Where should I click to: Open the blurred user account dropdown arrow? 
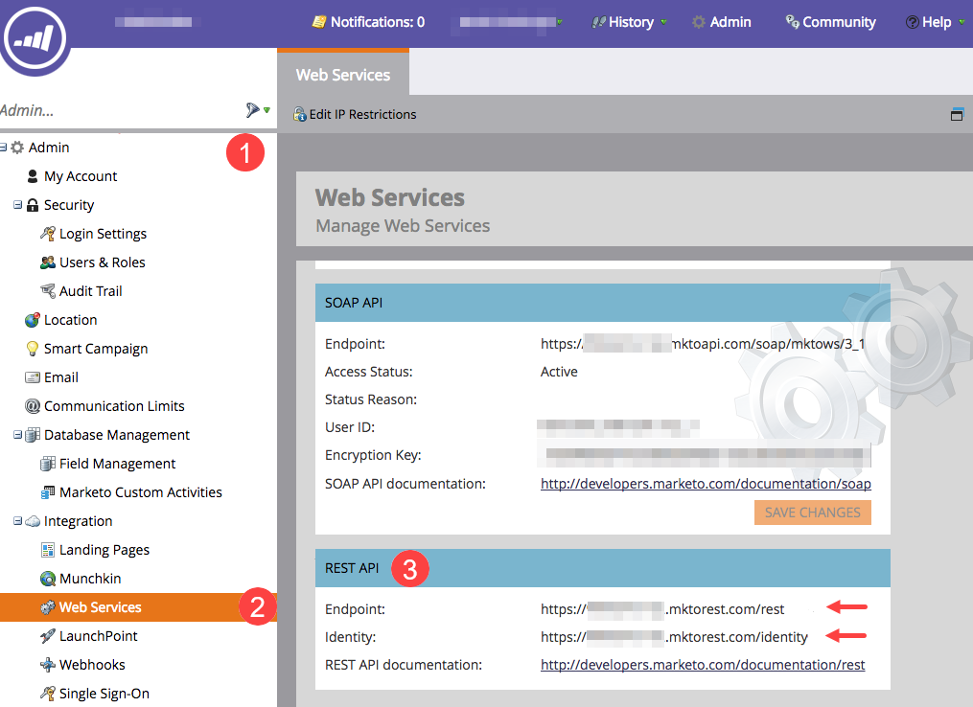pos(560,22)
